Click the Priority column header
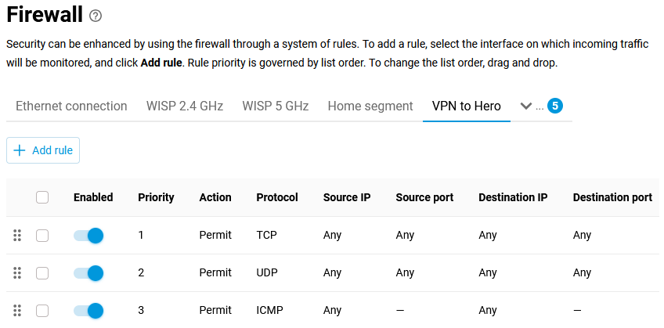This screenshot has width=664, height=328. pyautogui.click(x=156, y=197)
